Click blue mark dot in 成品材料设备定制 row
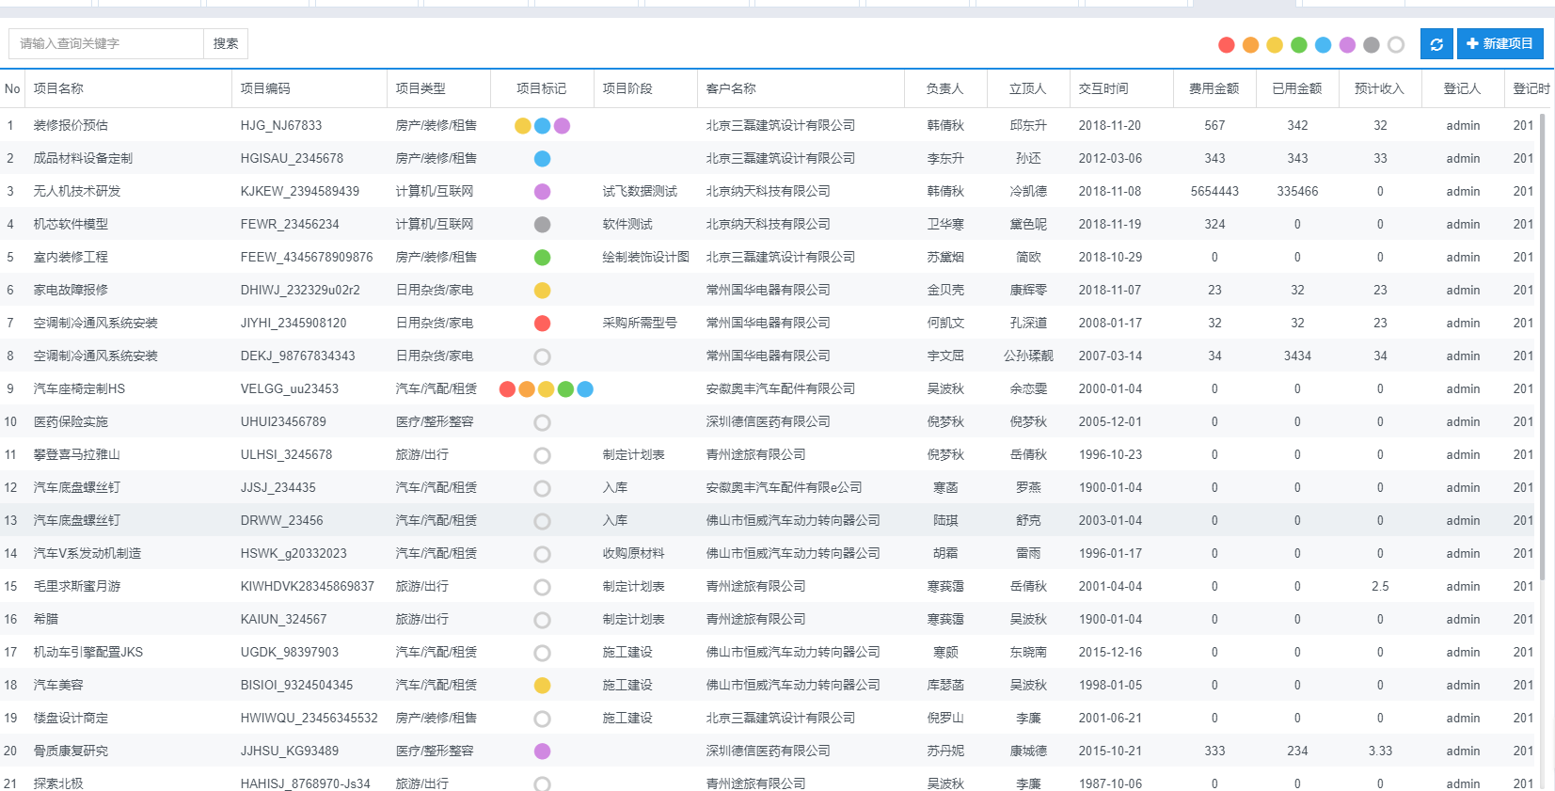This screenshot has height=791, width=1555. pyautogui.click(x=542, y=159)
